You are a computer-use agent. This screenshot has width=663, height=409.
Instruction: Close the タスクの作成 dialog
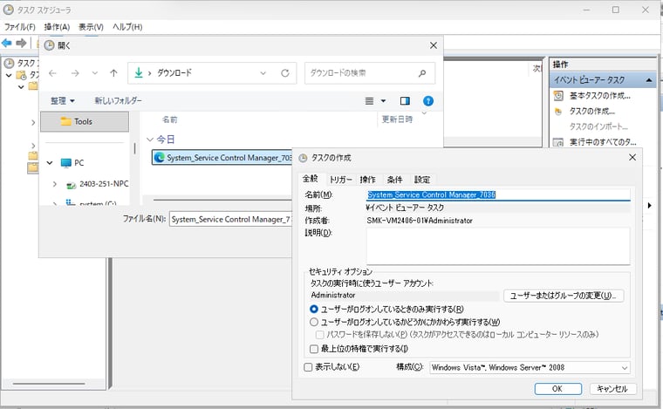(632, 157)
